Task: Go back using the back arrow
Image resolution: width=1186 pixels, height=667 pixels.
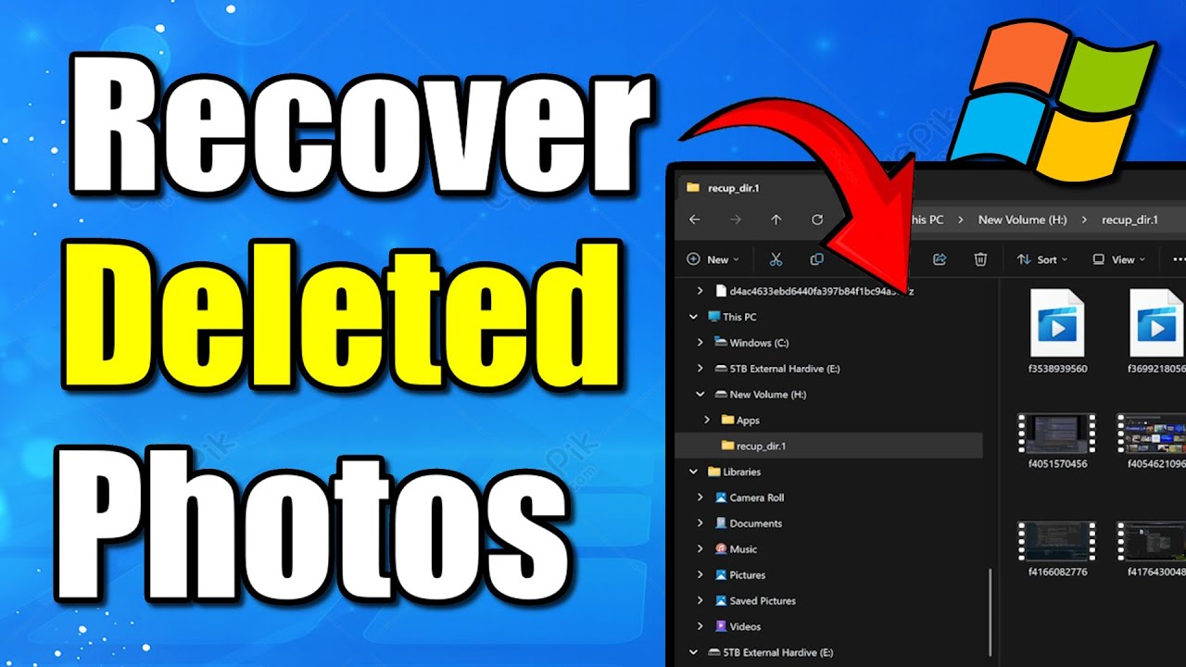Action: (x=695, y=220)
